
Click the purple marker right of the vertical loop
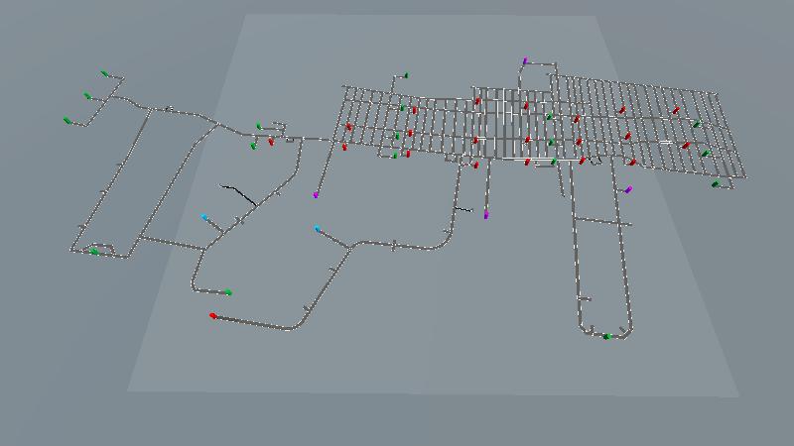point(628,189)
